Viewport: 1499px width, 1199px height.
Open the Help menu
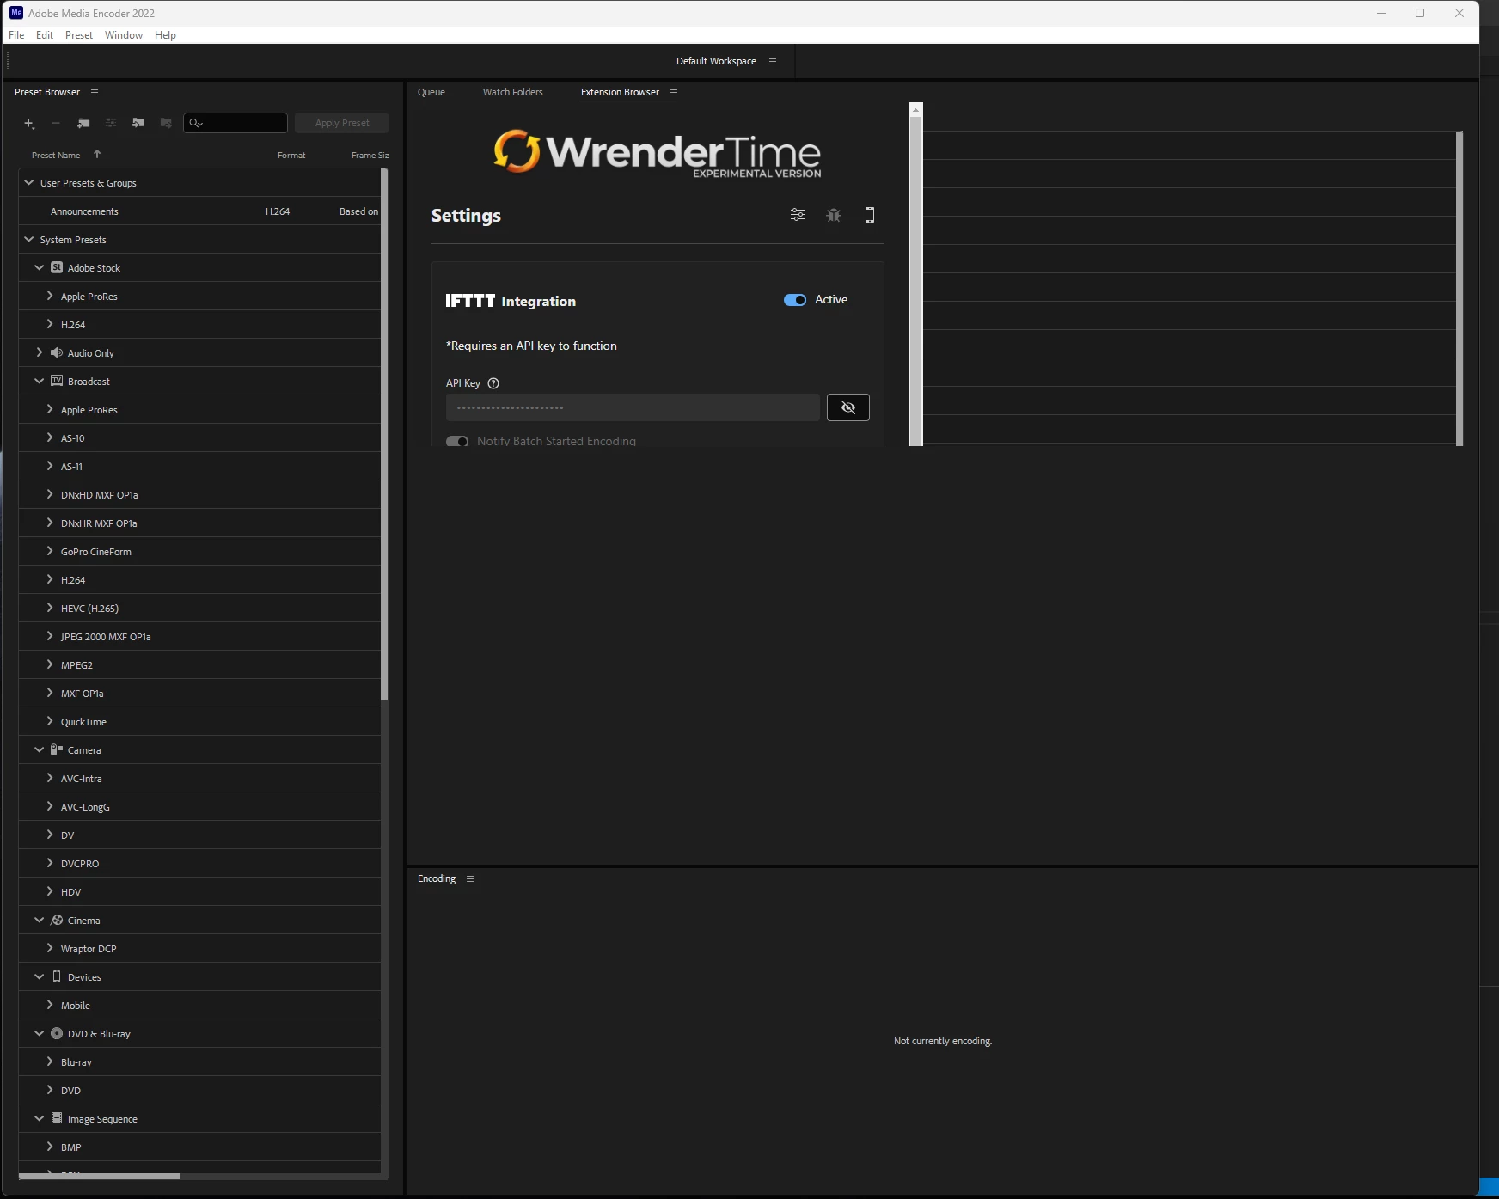pos(165,35)
